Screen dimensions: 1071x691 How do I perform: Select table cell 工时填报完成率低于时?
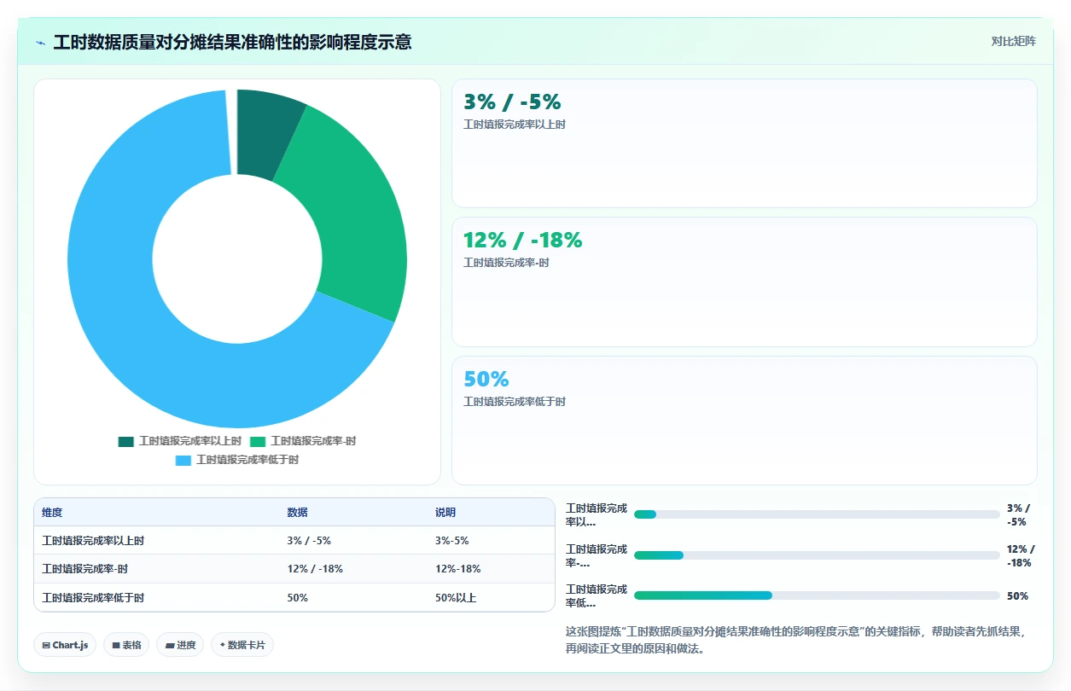click(x=157, y=598)
